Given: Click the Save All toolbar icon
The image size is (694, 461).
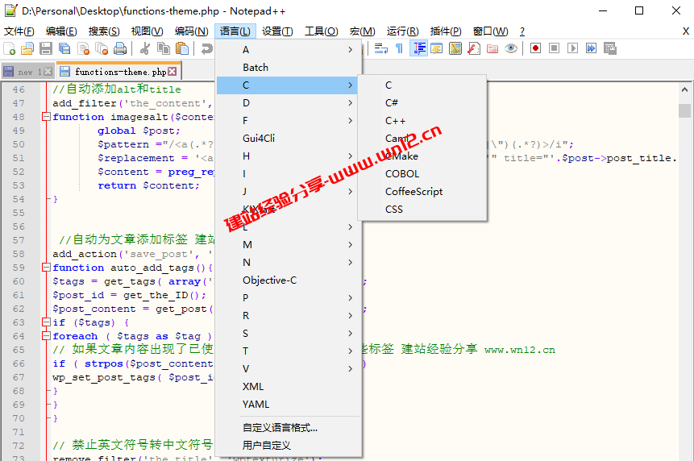Looking at the screenshot, I should pos(64,48).
